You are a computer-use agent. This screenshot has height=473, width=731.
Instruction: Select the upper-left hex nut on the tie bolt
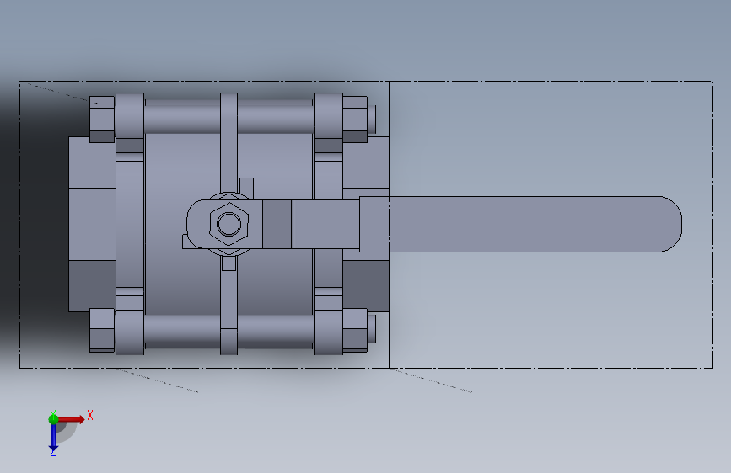click(x=102, y=120)
